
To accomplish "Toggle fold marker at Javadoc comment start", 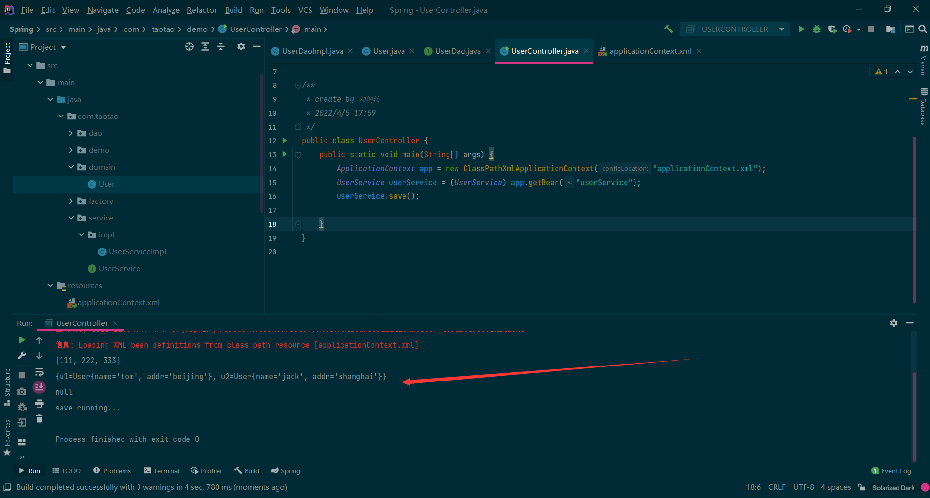I will (x=298, y=85).
